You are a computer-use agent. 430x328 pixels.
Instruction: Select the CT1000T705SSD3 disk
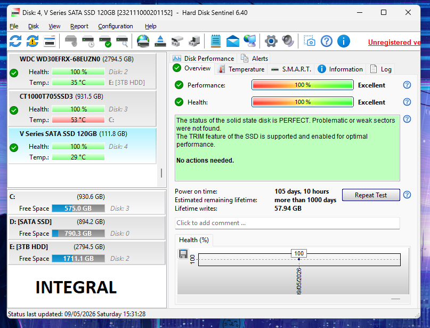pyautogui.click(x=82, y=108)
